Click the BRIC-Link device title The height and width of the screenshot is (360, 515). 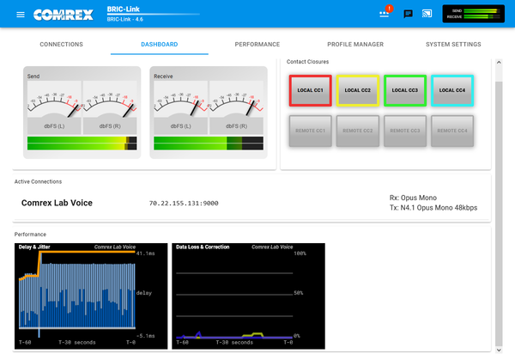(123, 9)
